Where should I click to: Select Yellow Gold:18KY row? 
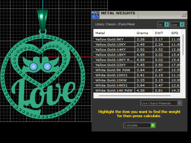click(137, 55)
